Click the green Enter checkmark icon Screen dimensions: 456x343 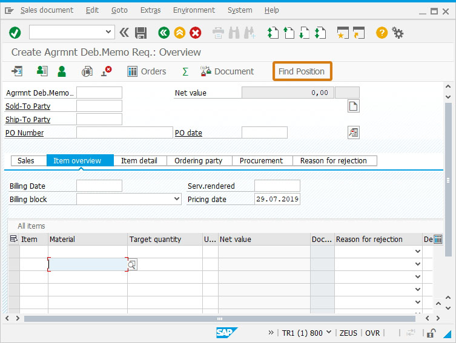point(15,33)
